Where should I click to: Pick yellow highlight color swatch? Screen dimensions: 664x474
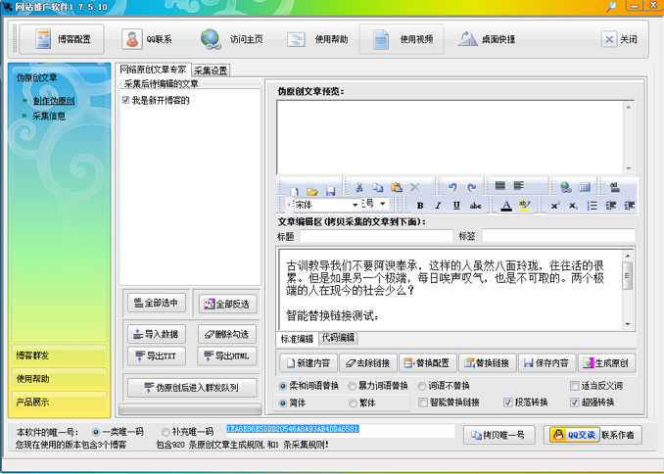(x=525, y=206)
